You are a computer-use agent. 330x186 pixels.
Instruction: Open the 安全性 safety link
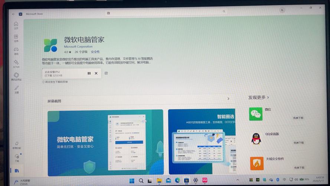tap(95, 52)
